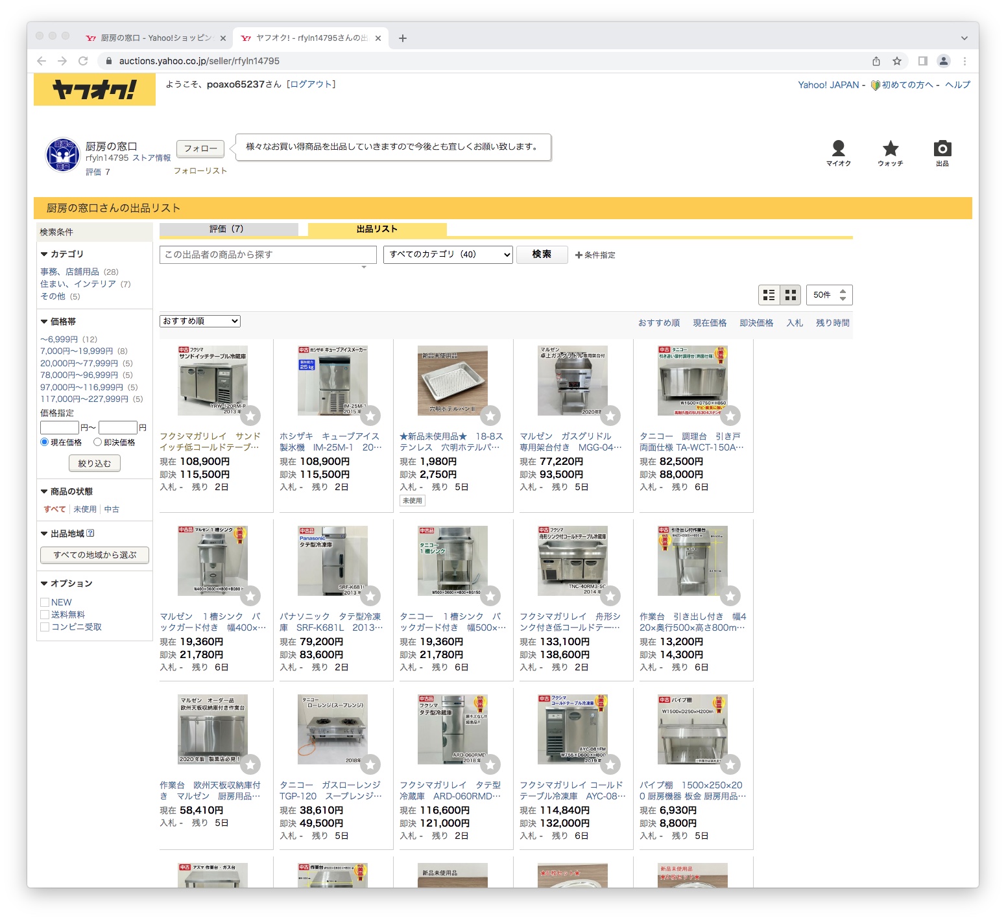Click the camera icon to list an item

[942, 153]
